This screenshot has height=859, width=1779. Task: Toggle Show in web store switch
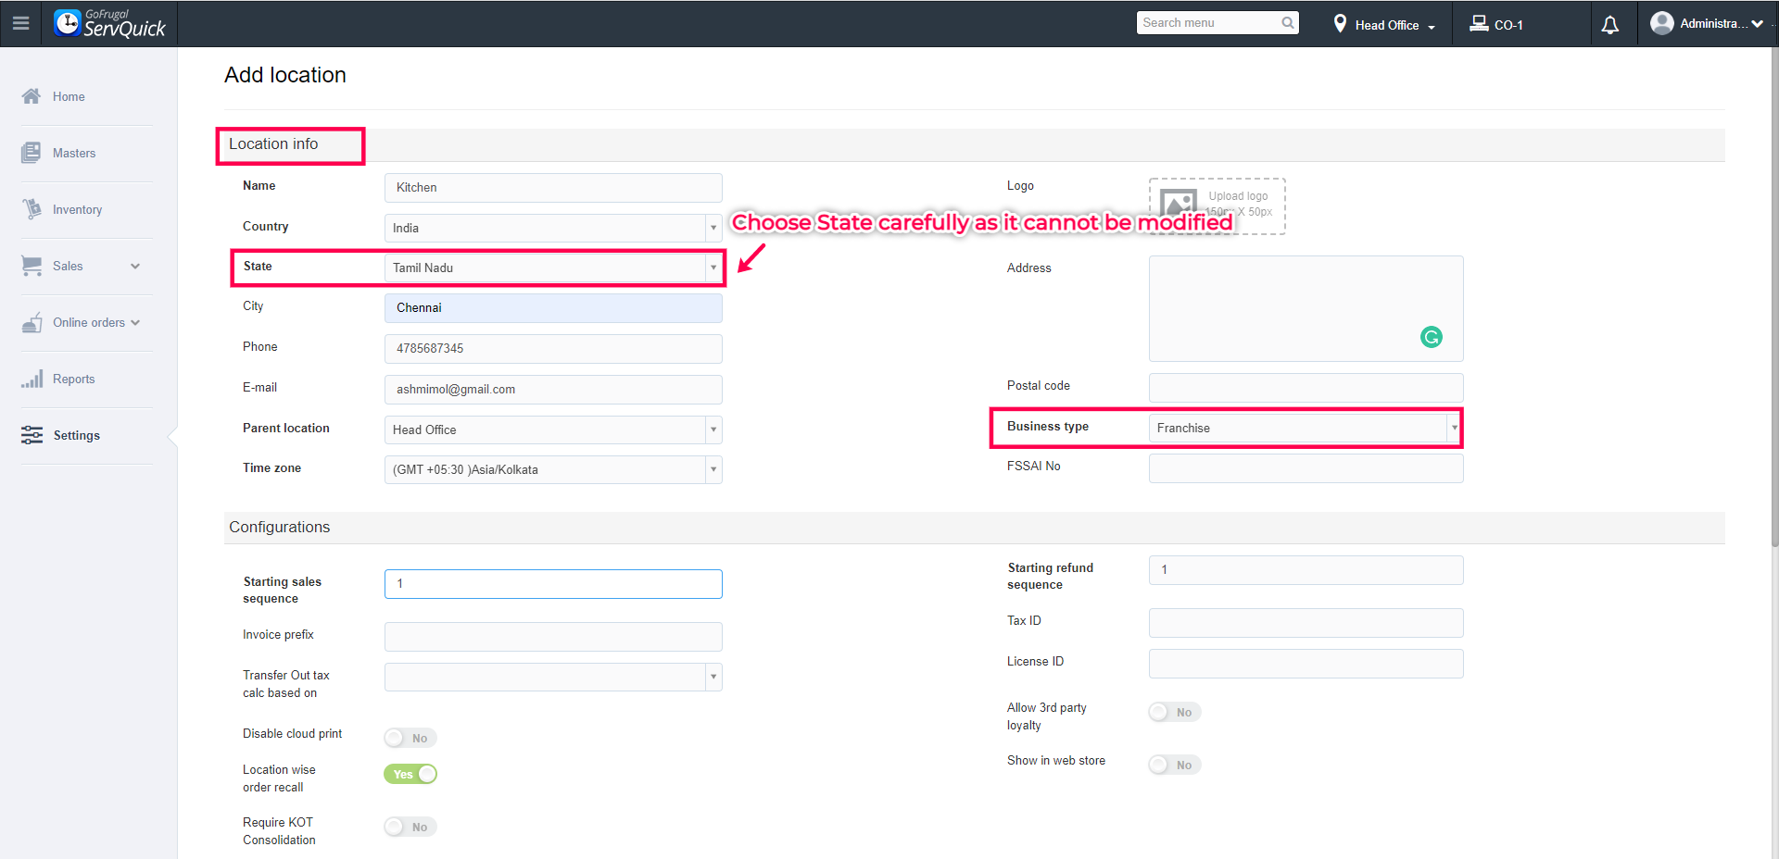[1175, 765]
